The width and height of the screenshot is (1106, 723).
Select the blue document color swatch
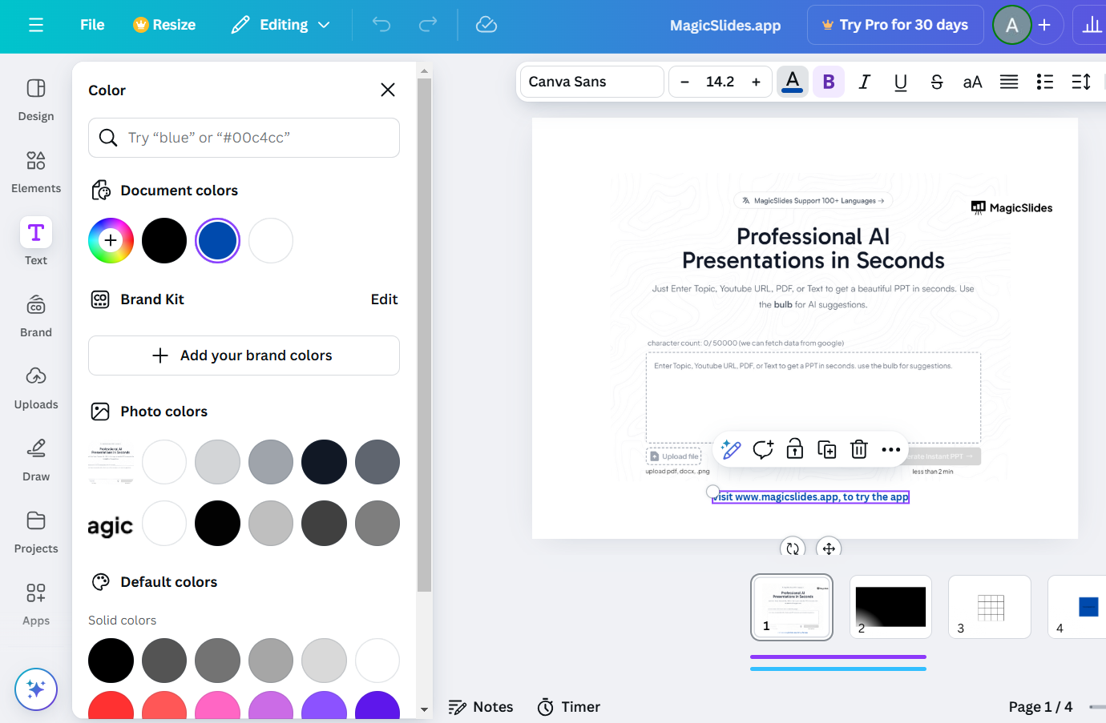tap(218, 240)
